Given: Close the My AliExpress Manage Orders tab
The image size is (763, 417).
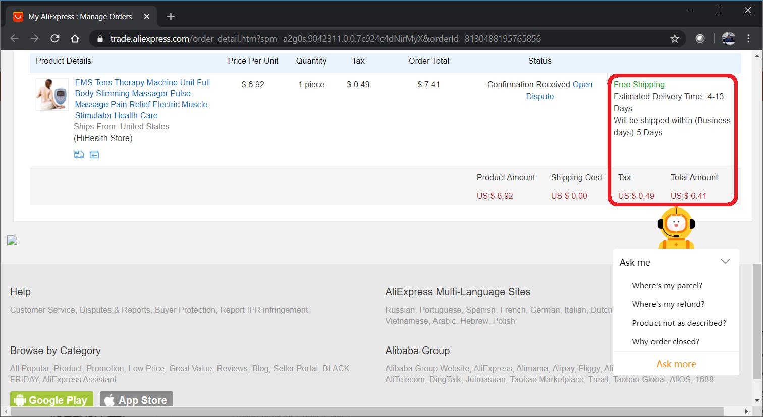Looking at the screenshot, I should 147,17.
